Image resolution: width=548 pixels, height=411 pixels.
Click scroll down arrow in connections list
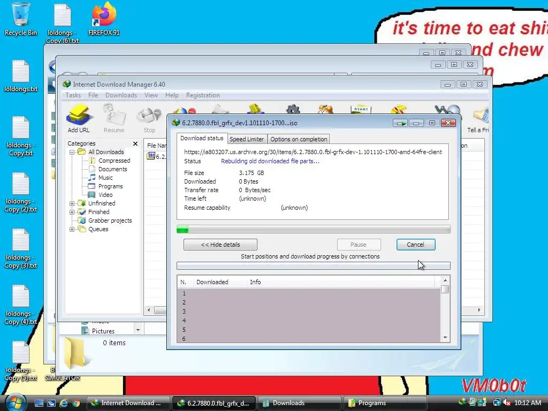[445, 338]
